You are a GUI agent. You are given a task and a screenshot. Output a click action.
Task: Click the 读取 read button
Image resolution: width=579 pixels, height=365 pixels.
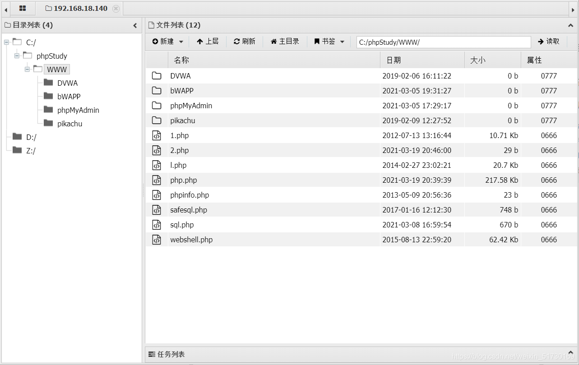pos(549,42)
